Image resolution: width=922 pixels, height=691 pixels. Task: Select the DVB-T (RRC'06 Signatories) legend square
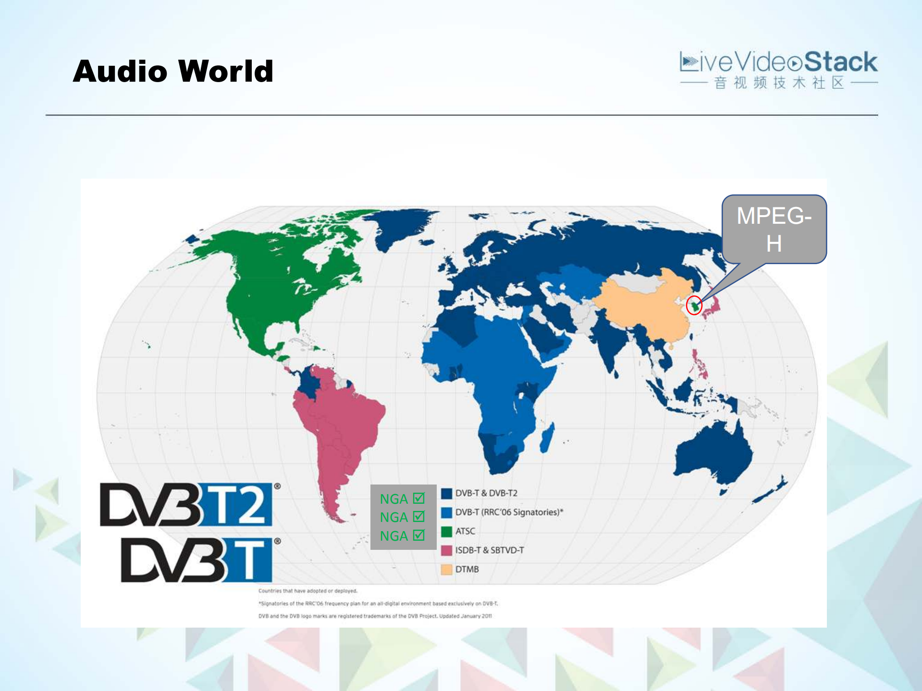click(446, 512)
